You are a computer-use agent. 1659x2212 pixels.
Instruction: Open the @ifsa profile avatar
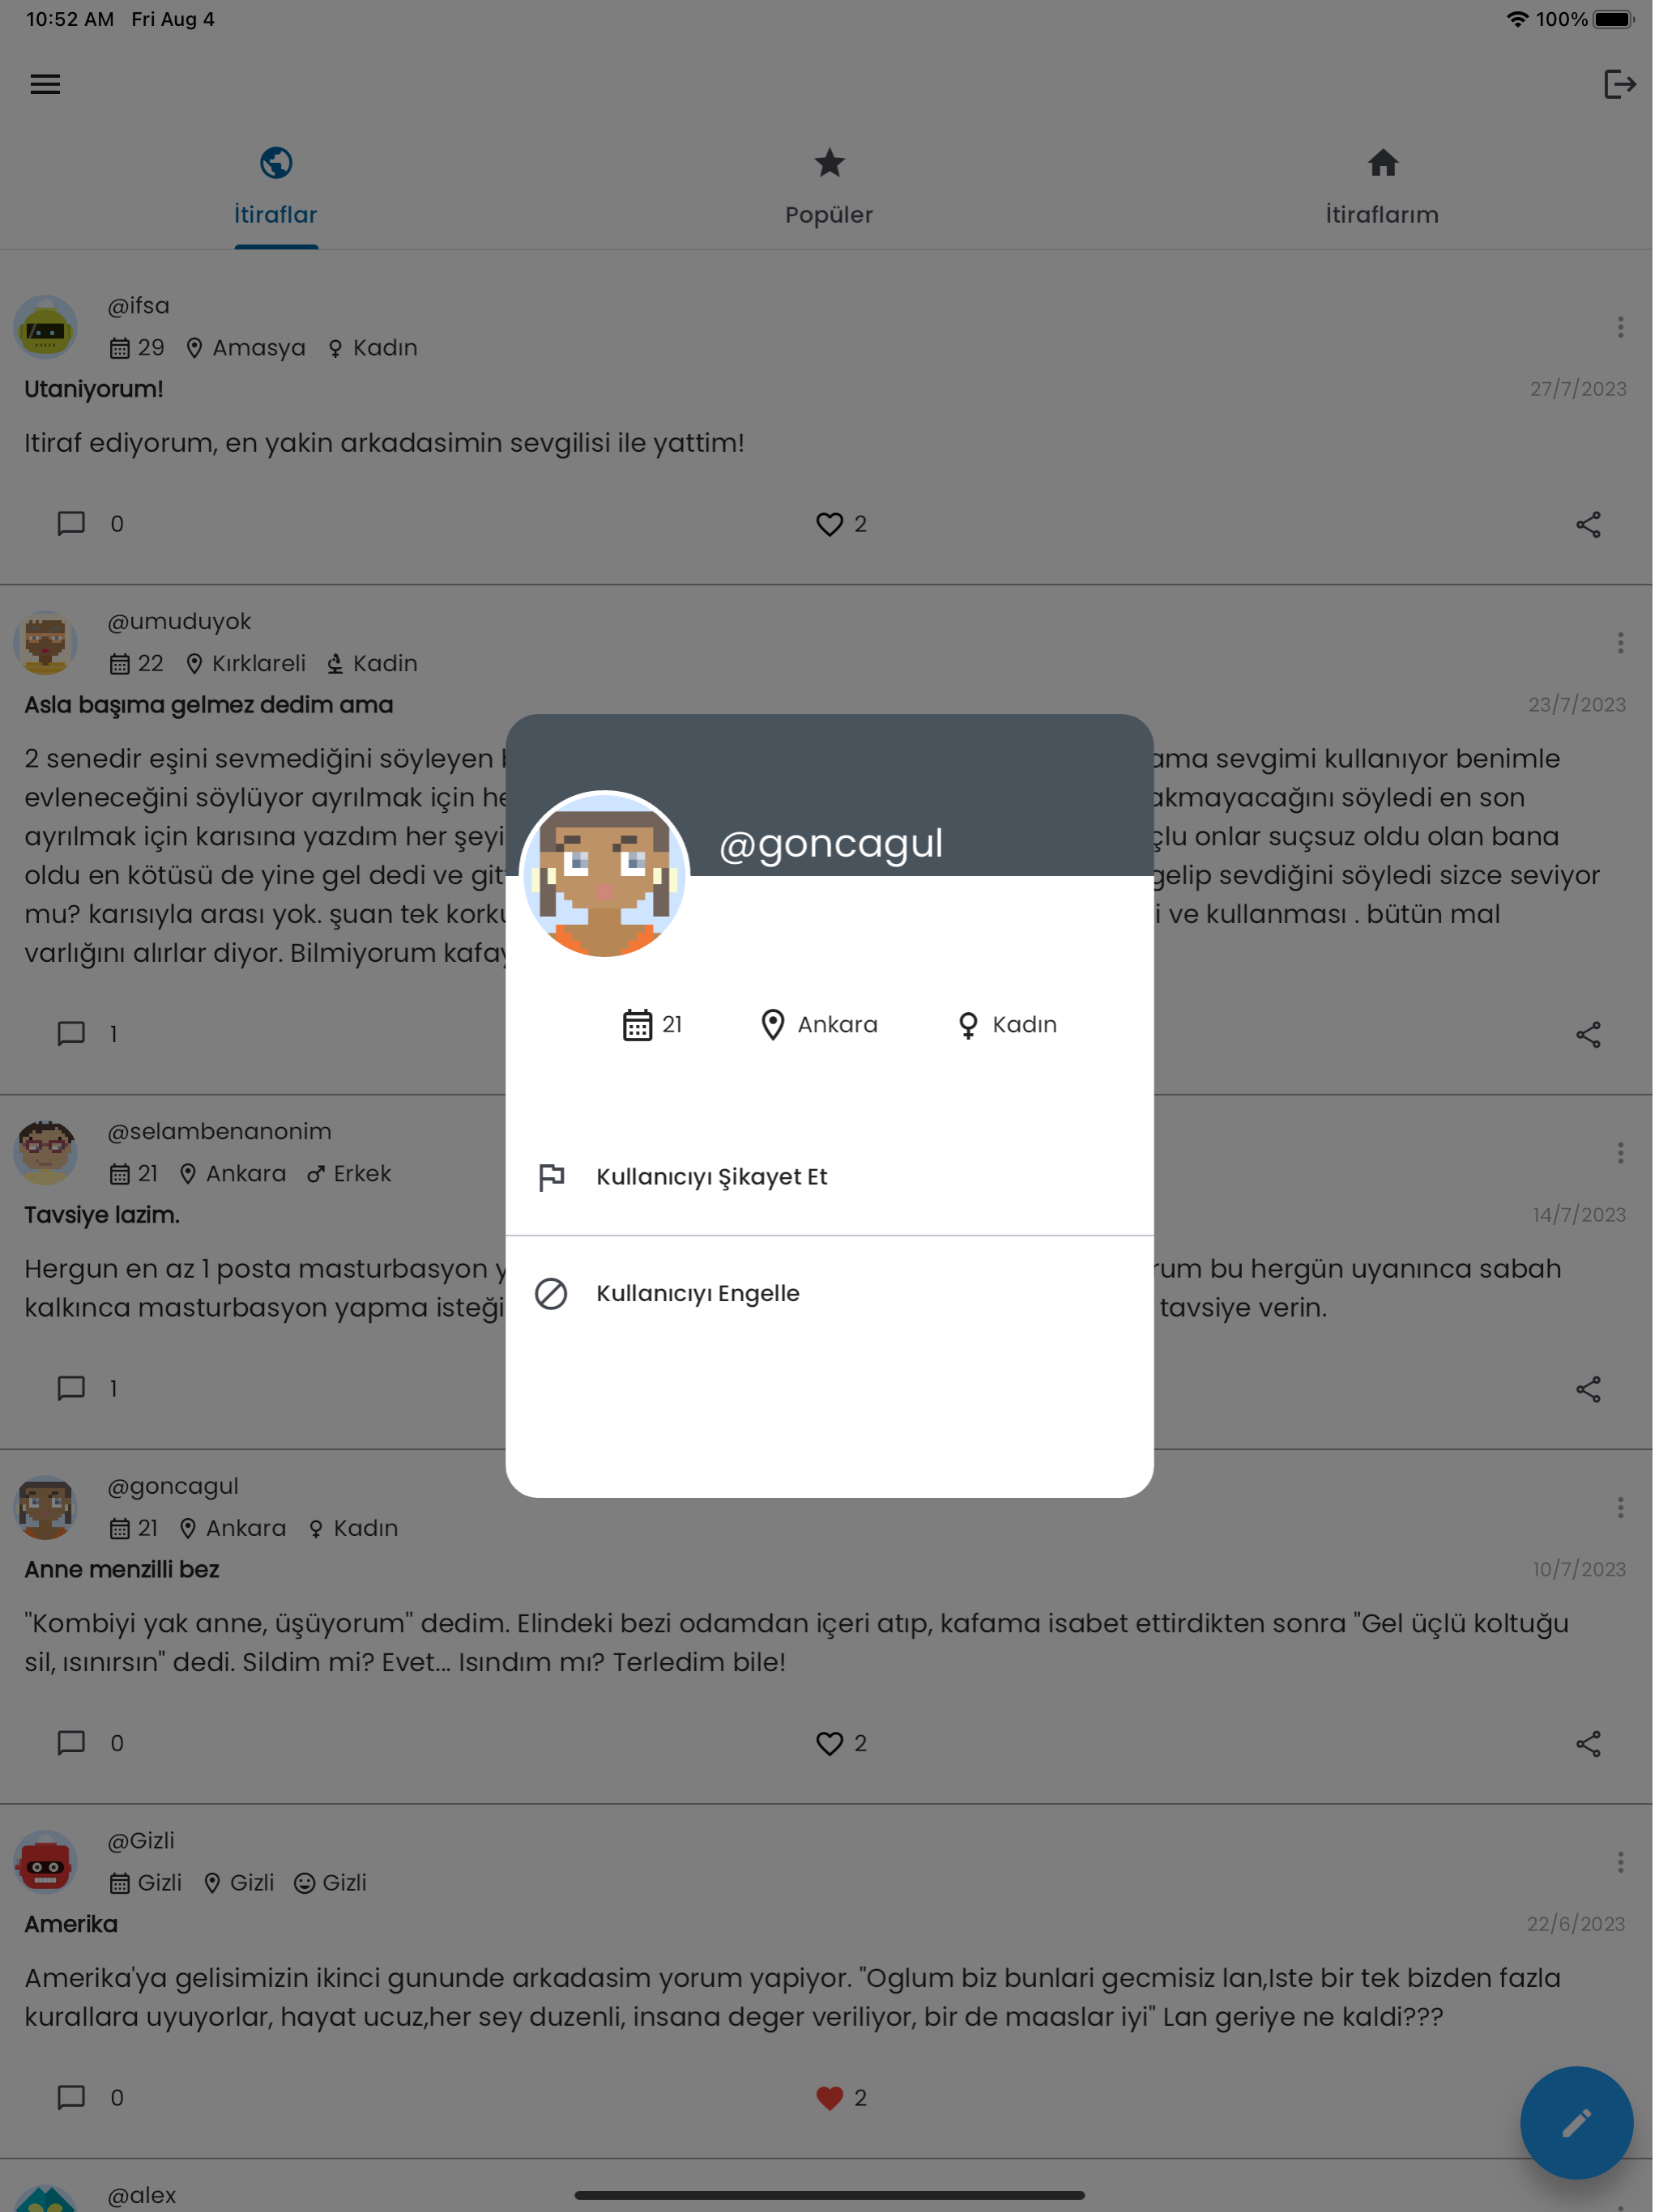(45, 327)
